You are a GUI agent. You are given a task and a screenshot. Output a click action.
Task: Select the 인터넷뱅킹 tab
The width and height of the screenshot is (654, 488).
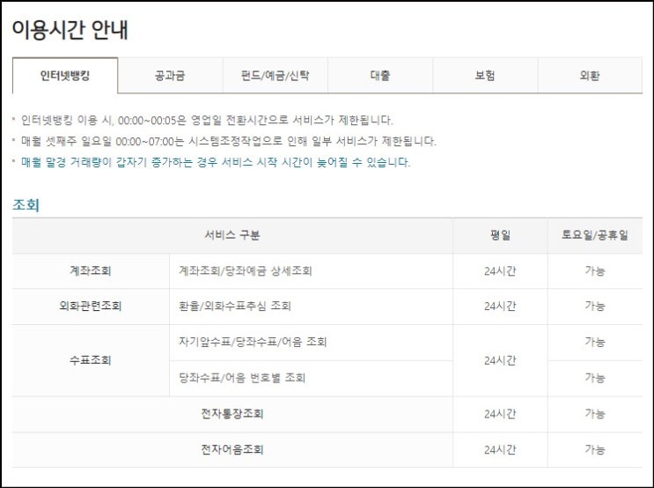(65, 76)
